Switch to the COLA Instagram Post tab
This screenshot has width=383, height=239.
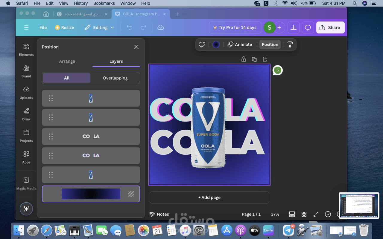(141, 14)
